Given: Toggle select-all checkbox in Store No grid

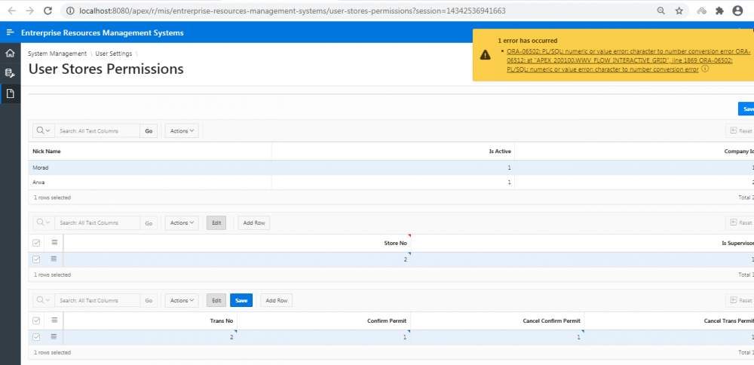Looking at the screenshot, I should pyautogui.click(x=37, y=243).
